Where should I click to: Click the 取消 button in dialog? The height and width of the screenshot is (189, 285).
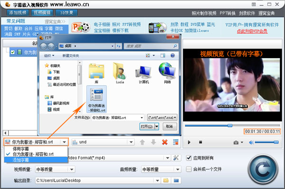[170, 126]
